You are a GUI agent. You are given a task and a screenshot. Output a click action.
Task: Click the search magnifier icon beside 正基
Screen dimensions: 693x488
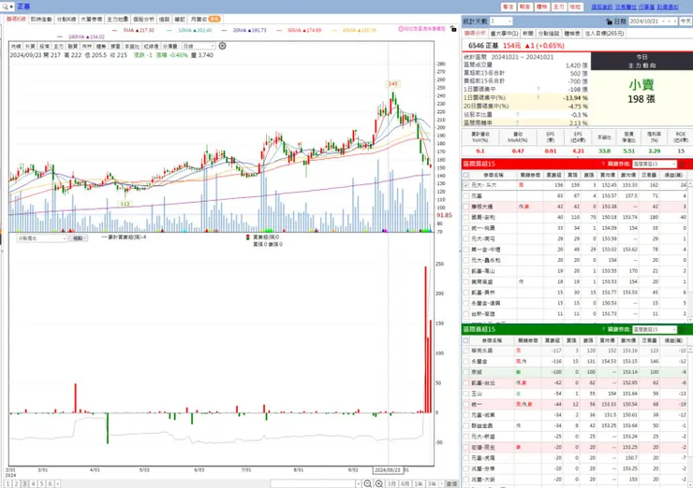click(5, 7)
